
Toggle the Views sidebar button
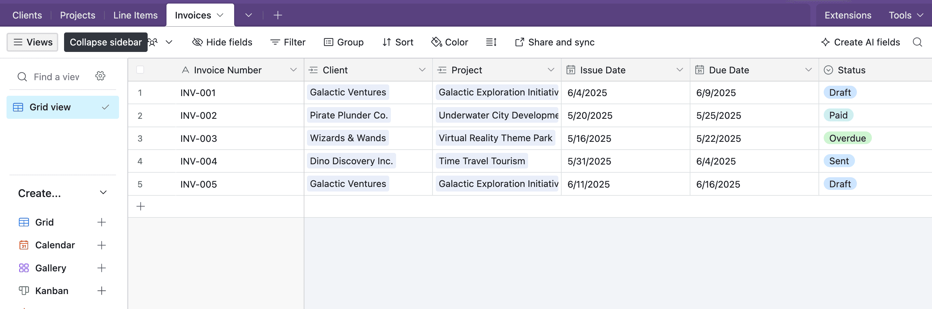33,42
